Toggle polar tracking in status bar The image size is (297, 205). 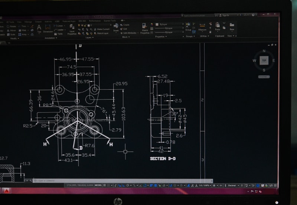pyautogui.click(x=128, y=185)
